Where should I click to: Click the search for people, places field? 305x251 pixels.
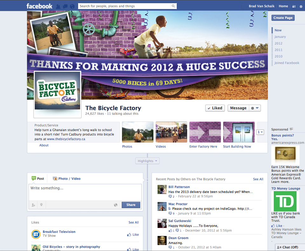tap(124, 6)
